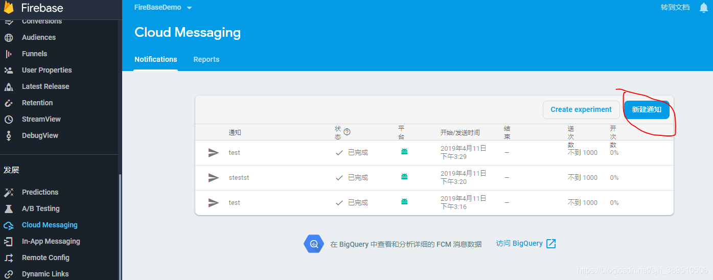The width and height of the screenshot is (713, 280).
Task: Click the User Properties people icon
Action: (9, 70)
